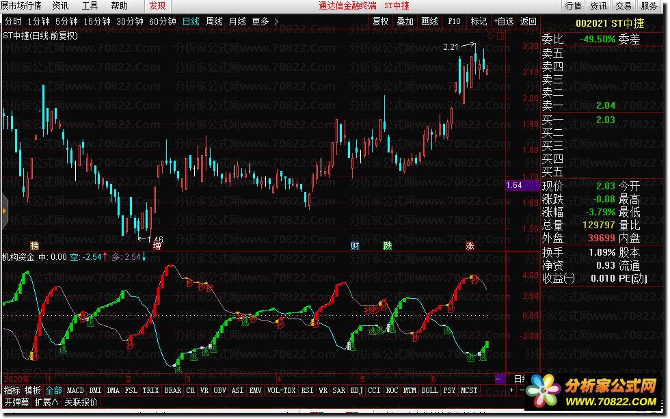The height and width of the screenshot is (419, 670).
Task: Click the plus button beside the indicator tabs
Action: pyautogui.click(x=511, y=390)
